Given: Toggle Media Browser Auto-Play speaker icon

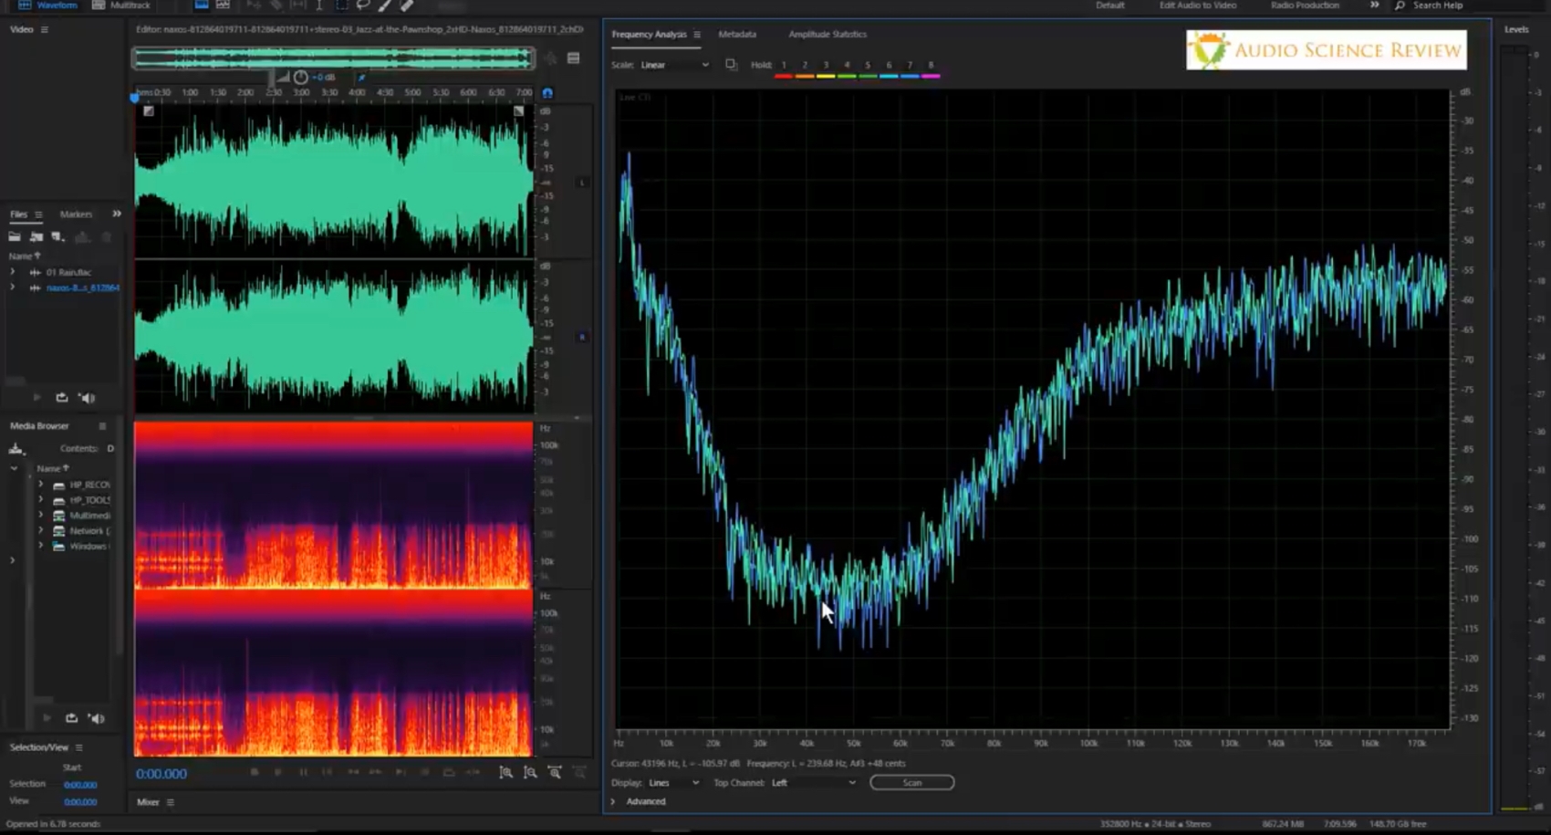Looking at the screenshot, I should coord(96,718).
